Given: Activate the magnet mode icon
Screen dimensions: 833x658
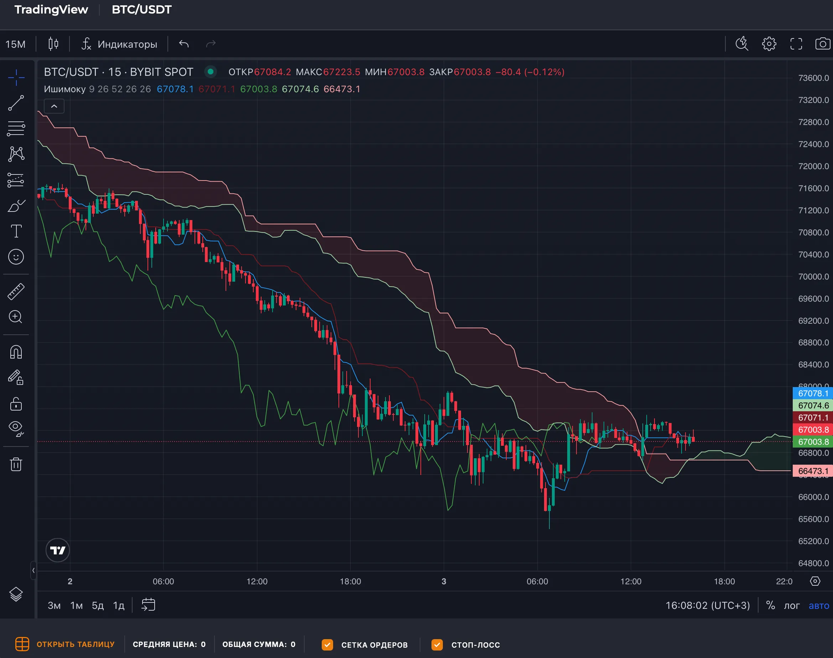Looking at the screenshot, I should pyautogui.click(x=16, y=352).
